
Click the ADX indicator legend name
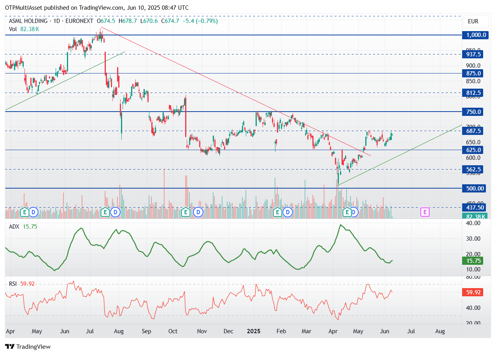(x=14, y=227)
